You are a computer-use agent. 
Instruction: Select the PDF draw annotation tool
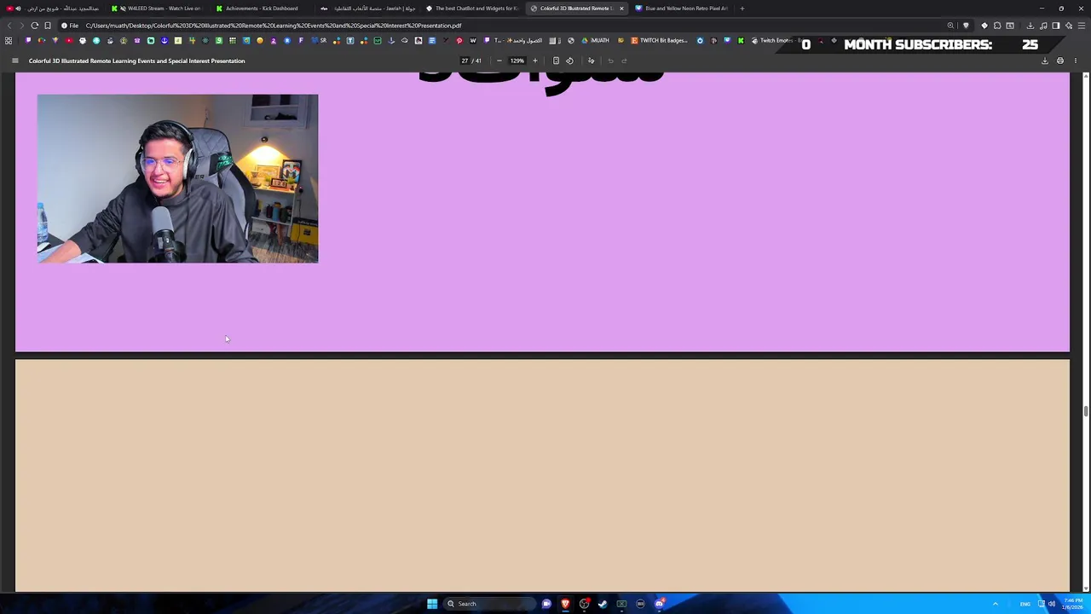click(591, 61)
